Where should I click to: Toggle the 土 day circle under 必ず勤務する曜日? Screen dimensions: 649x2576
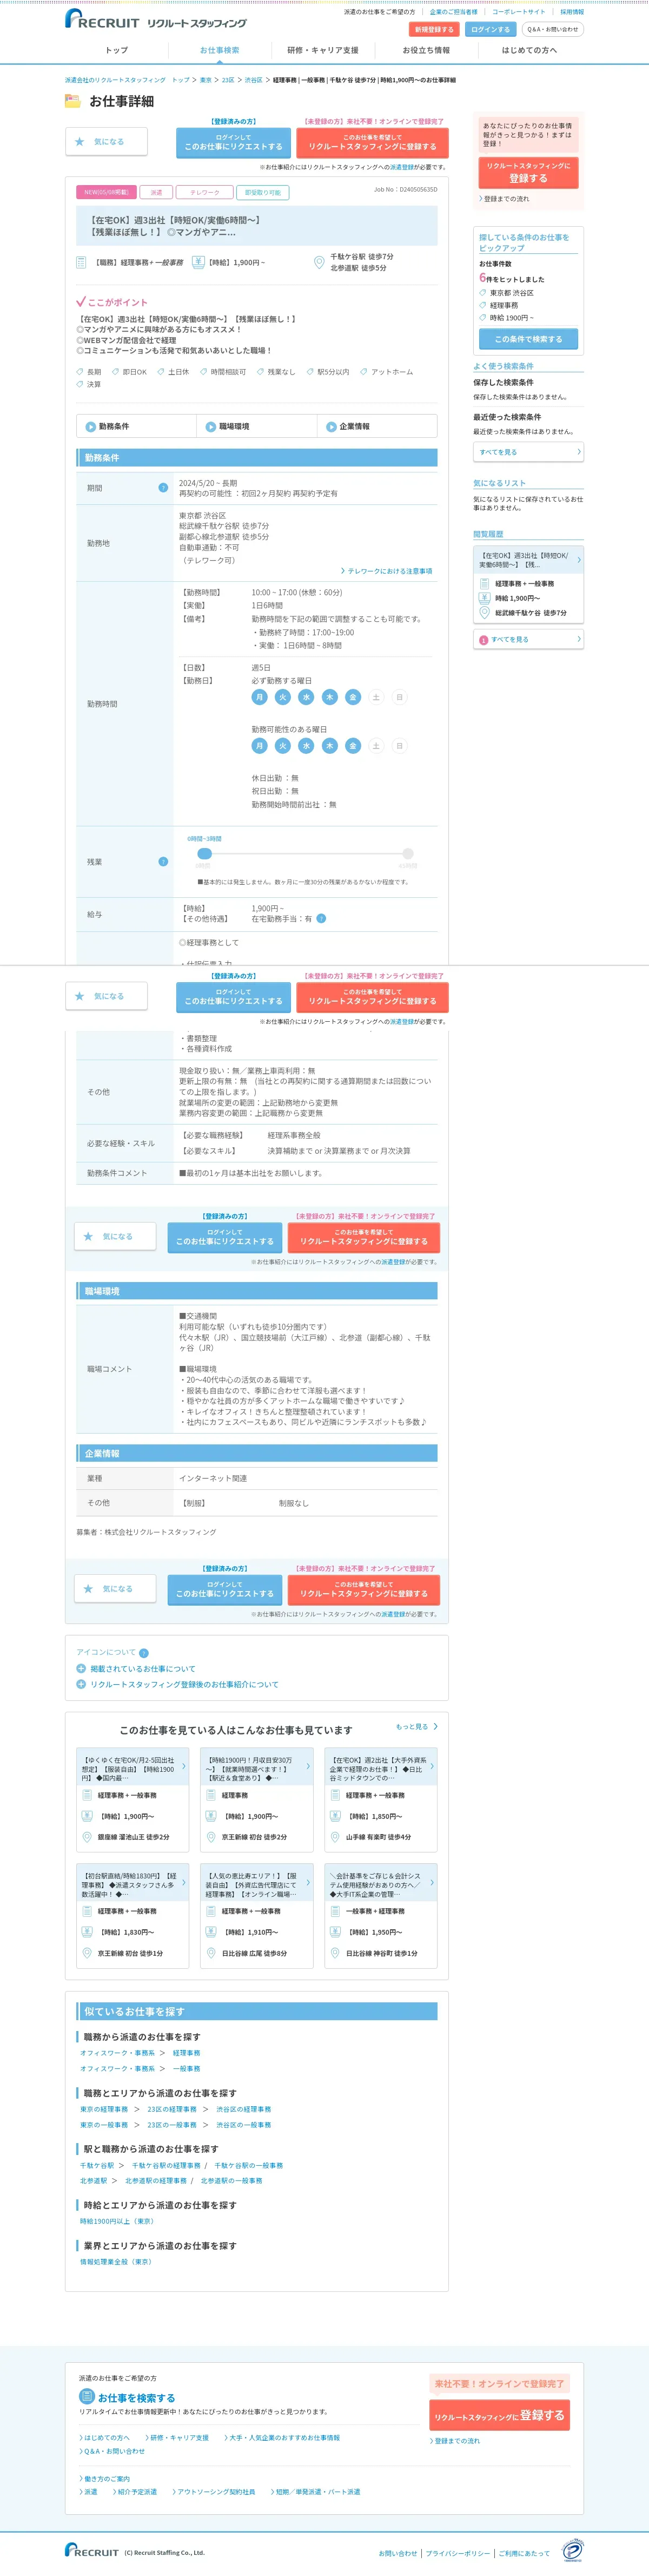coord(376,697)
